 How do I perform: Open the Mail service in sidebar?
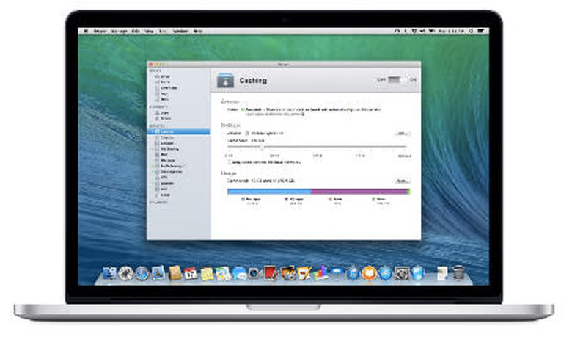coord(164,154)
